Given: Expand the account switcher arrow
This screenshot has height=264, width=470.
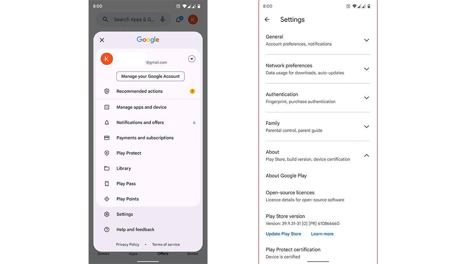Looking at the screenshot, I should click(x=192, y=59).
